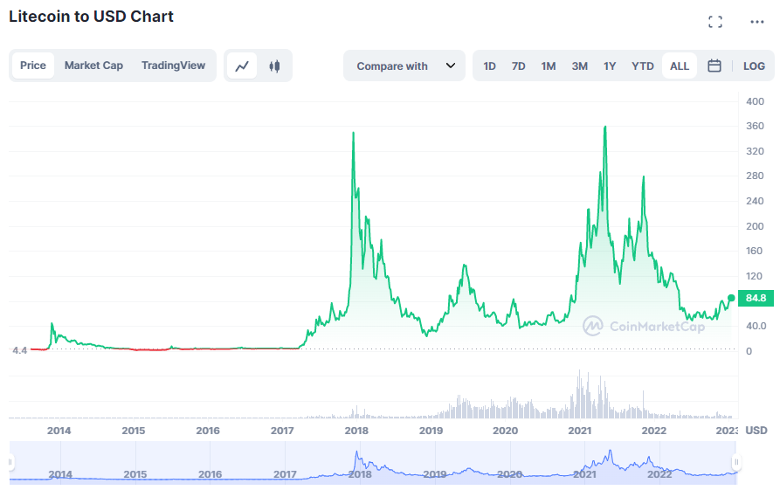Grab the left range navigator handle

click(10, 462)
